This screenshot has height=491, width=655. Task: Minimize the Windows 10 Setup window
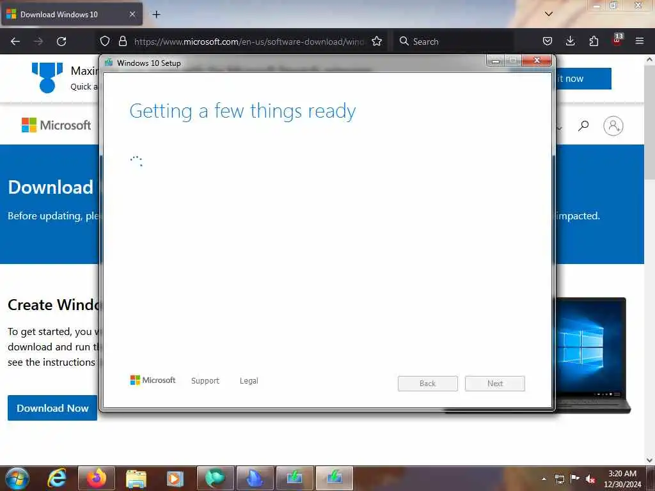pos(496,61)
